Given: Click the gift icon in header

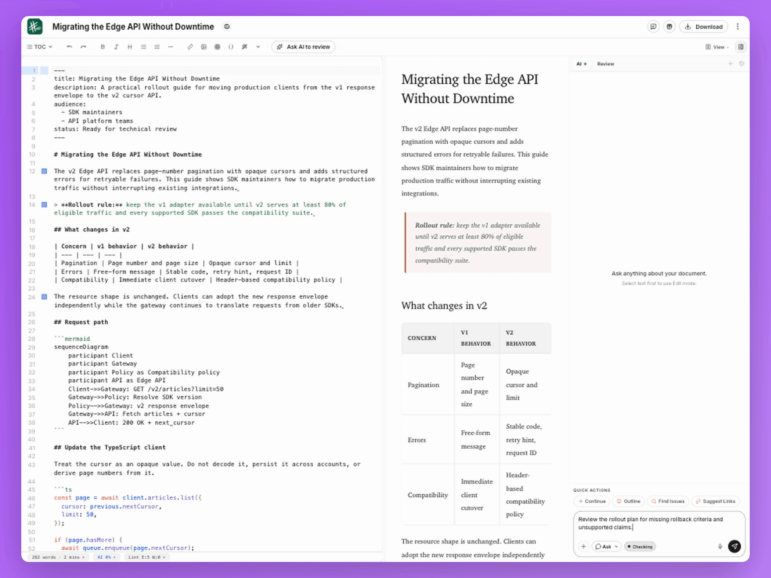Looking at the screenshot, I should point(669,27).
